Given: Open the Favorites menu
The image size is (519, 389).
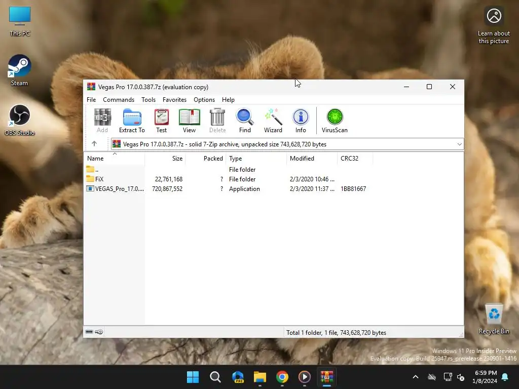Looking at the screenshot, I should pos(174,100).
